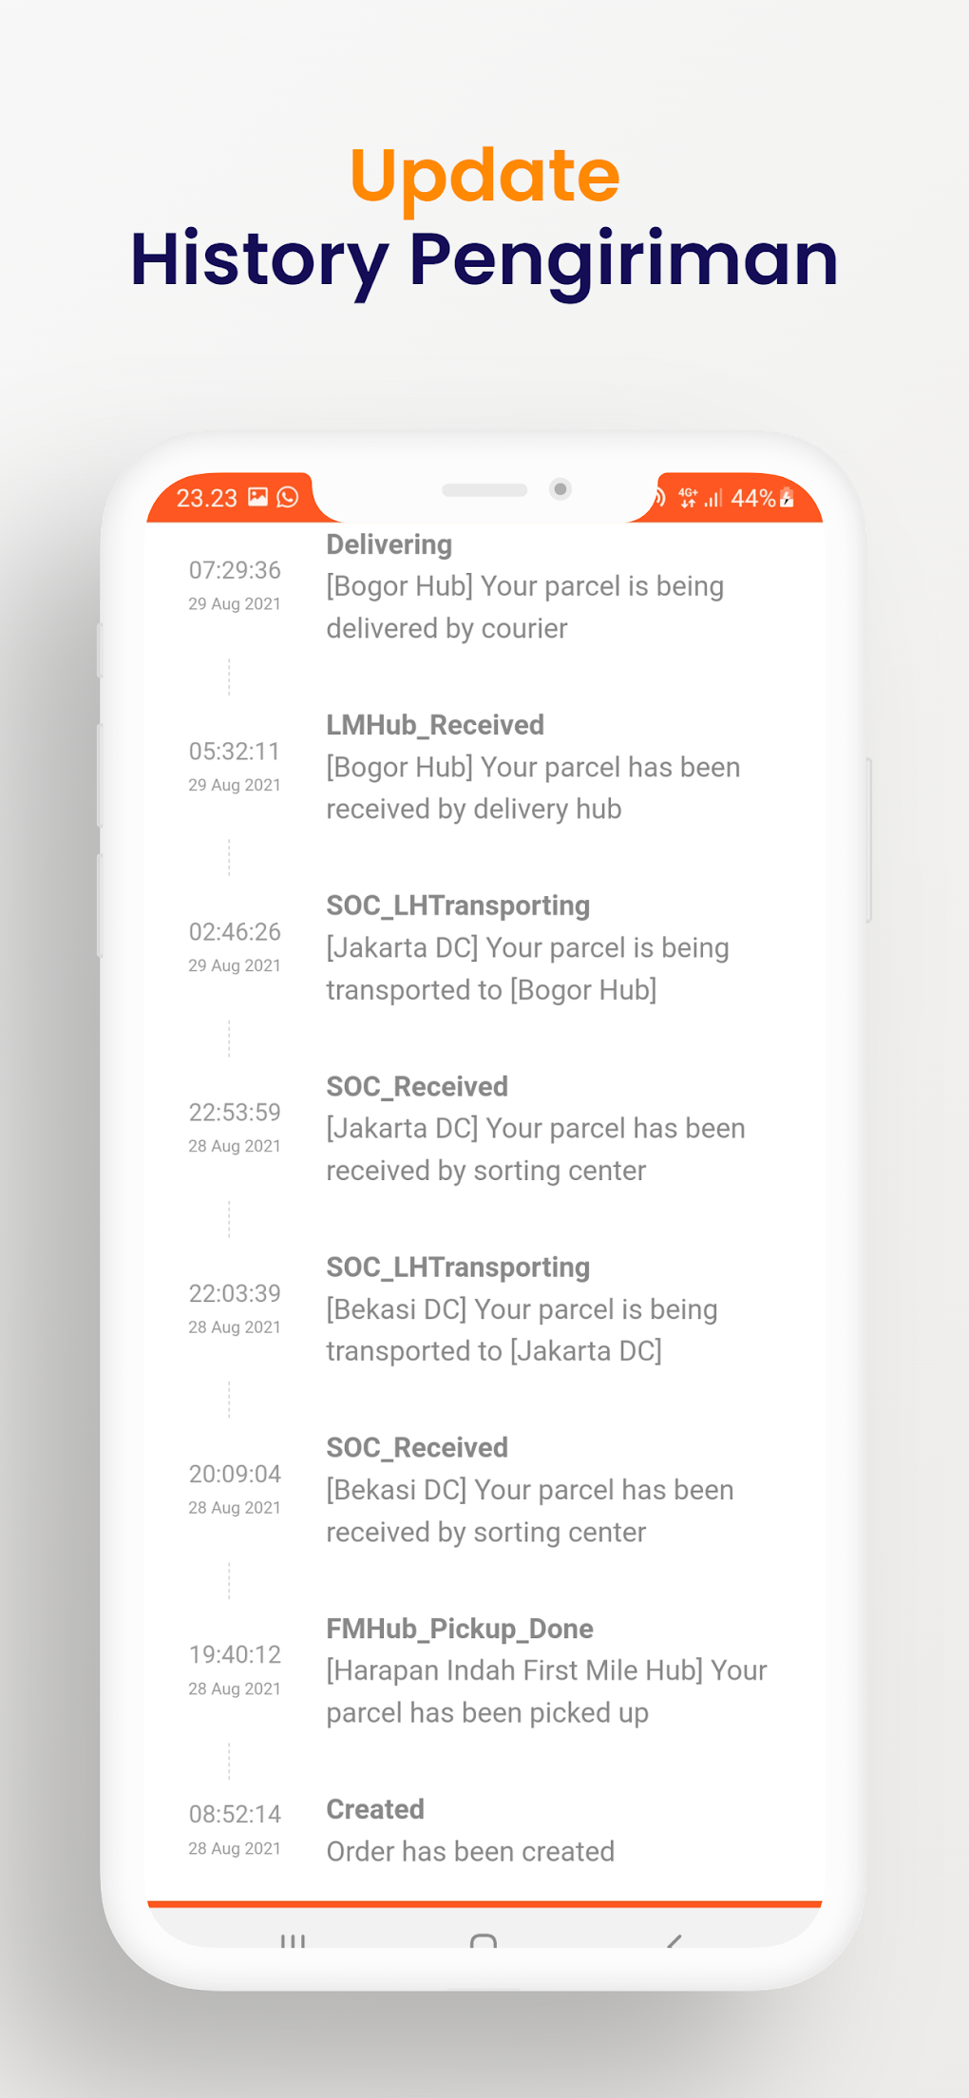
Task: Tap SOC_Received entry for Jakarta DC
Action: (535, 1128)
